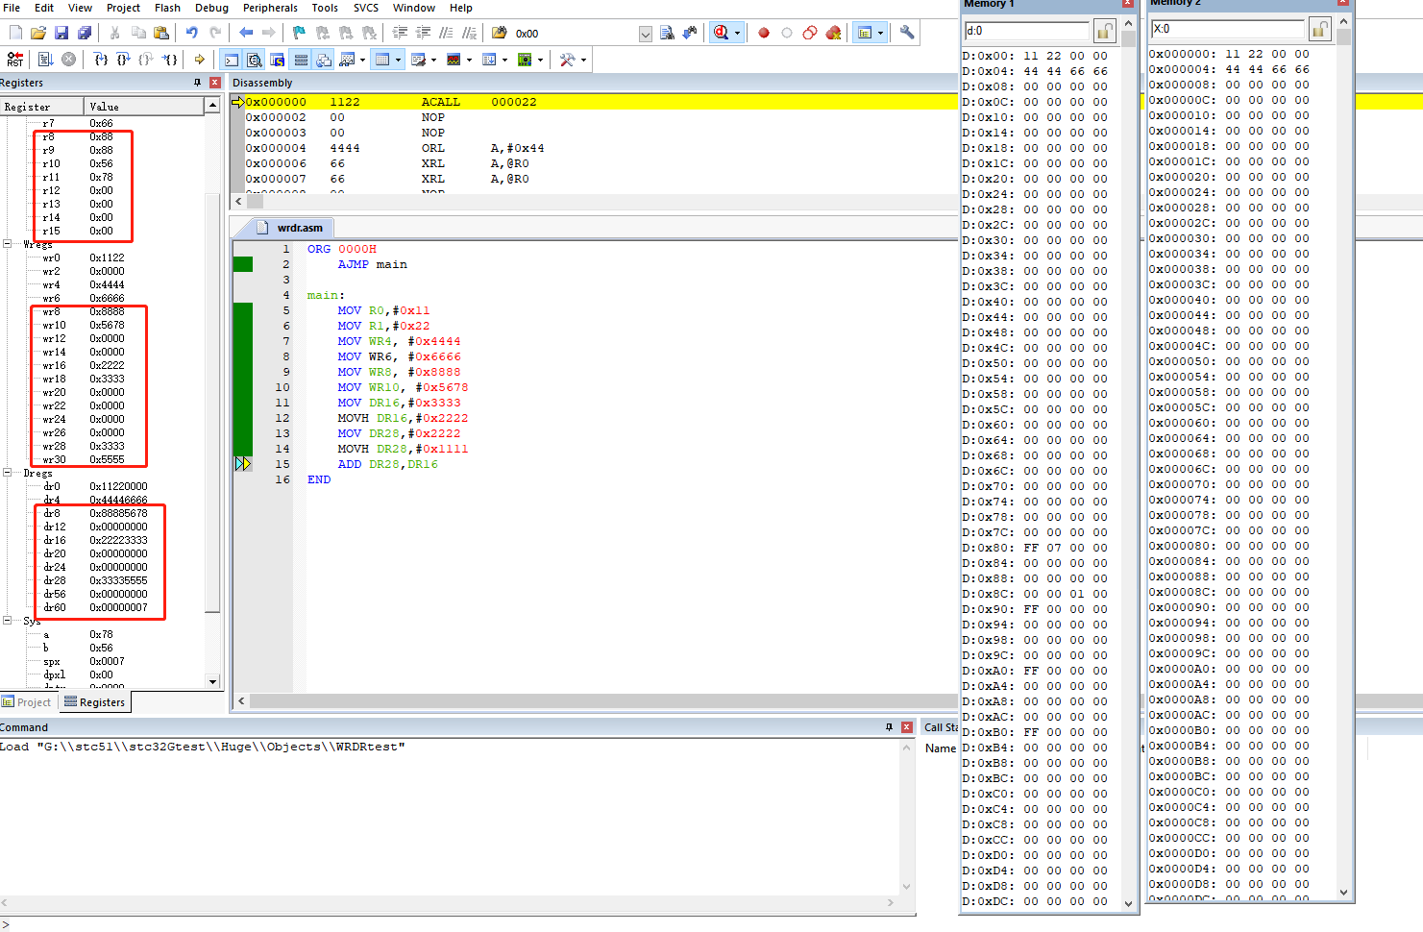The width and height of the screenshot is (1423, 932).
Task: Click code line ADD DR28,DR16
Action: 387,464
